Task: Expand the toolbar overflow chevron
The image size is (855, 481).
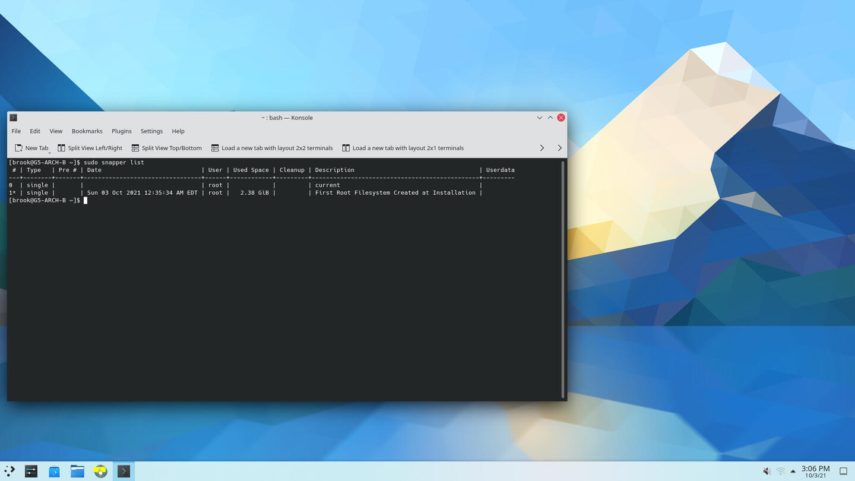Action: 541,148
